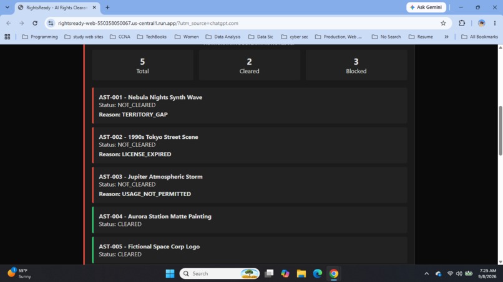
Task: Open the Windows Start menu
Action: [x=170, y=274]
